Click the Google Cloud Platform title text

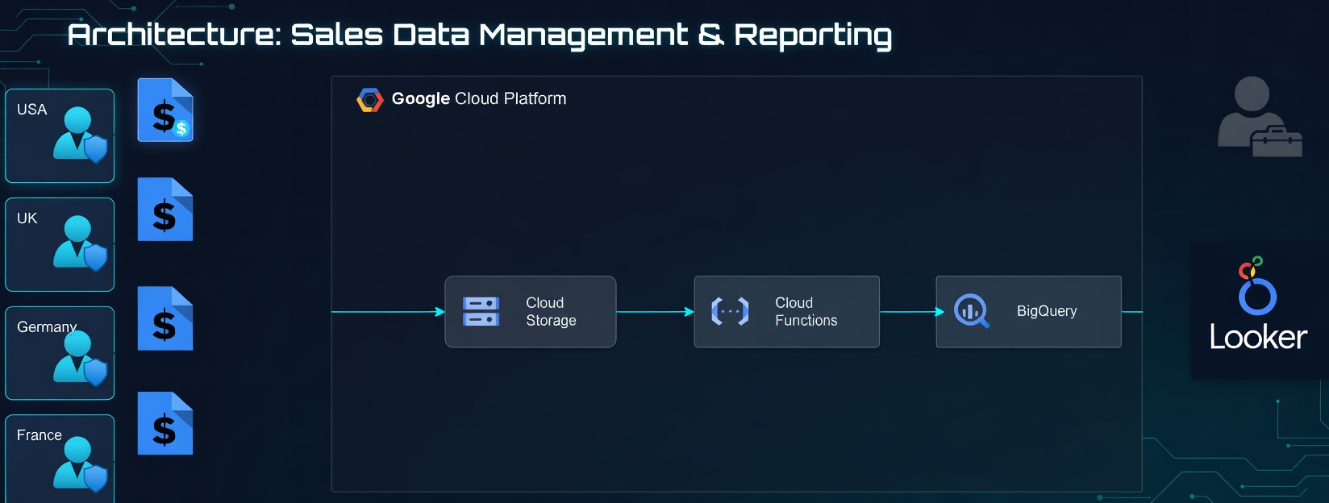[x=479, y=98]
